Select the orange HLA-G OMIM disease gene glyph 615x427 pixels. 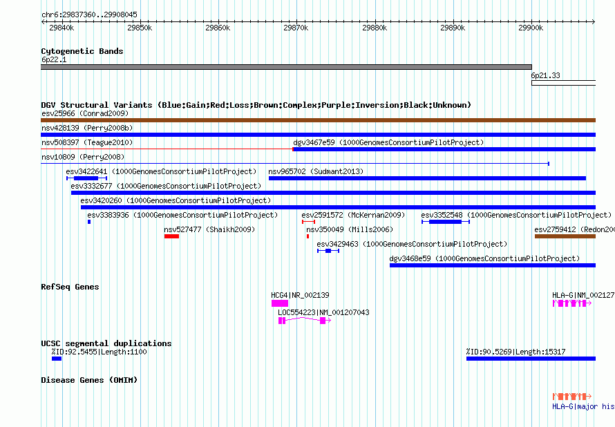(572, 397)
